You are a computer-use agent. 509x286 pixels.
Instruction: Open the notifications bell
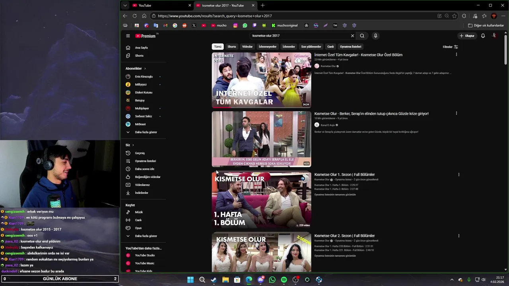[483, 36]
